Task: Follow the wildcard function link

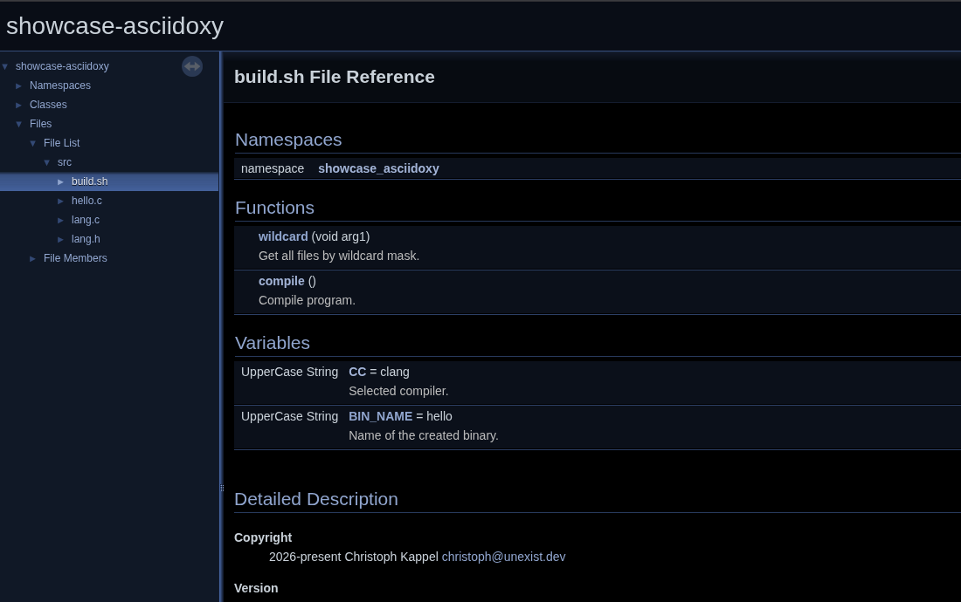Action: click(x=283, y=236)
